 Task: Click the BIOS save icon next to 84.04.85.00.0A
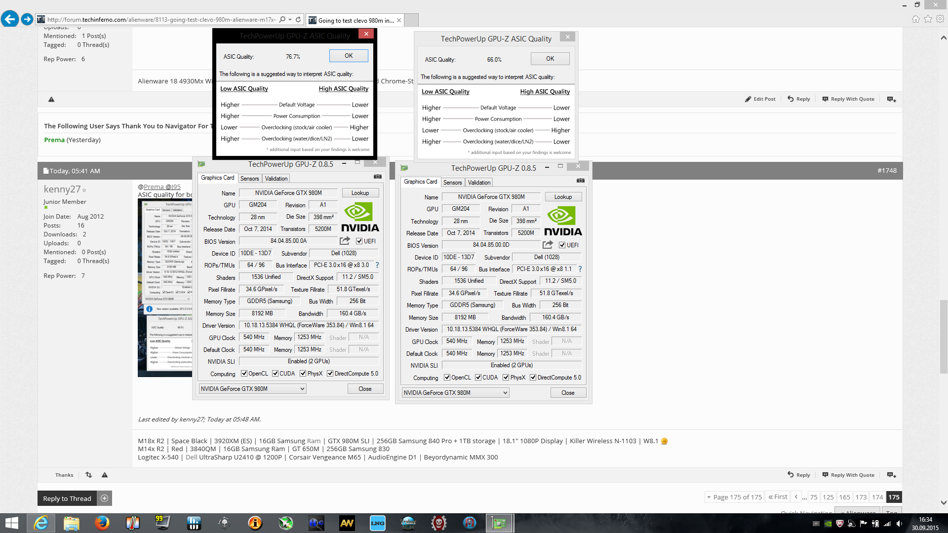345,241
